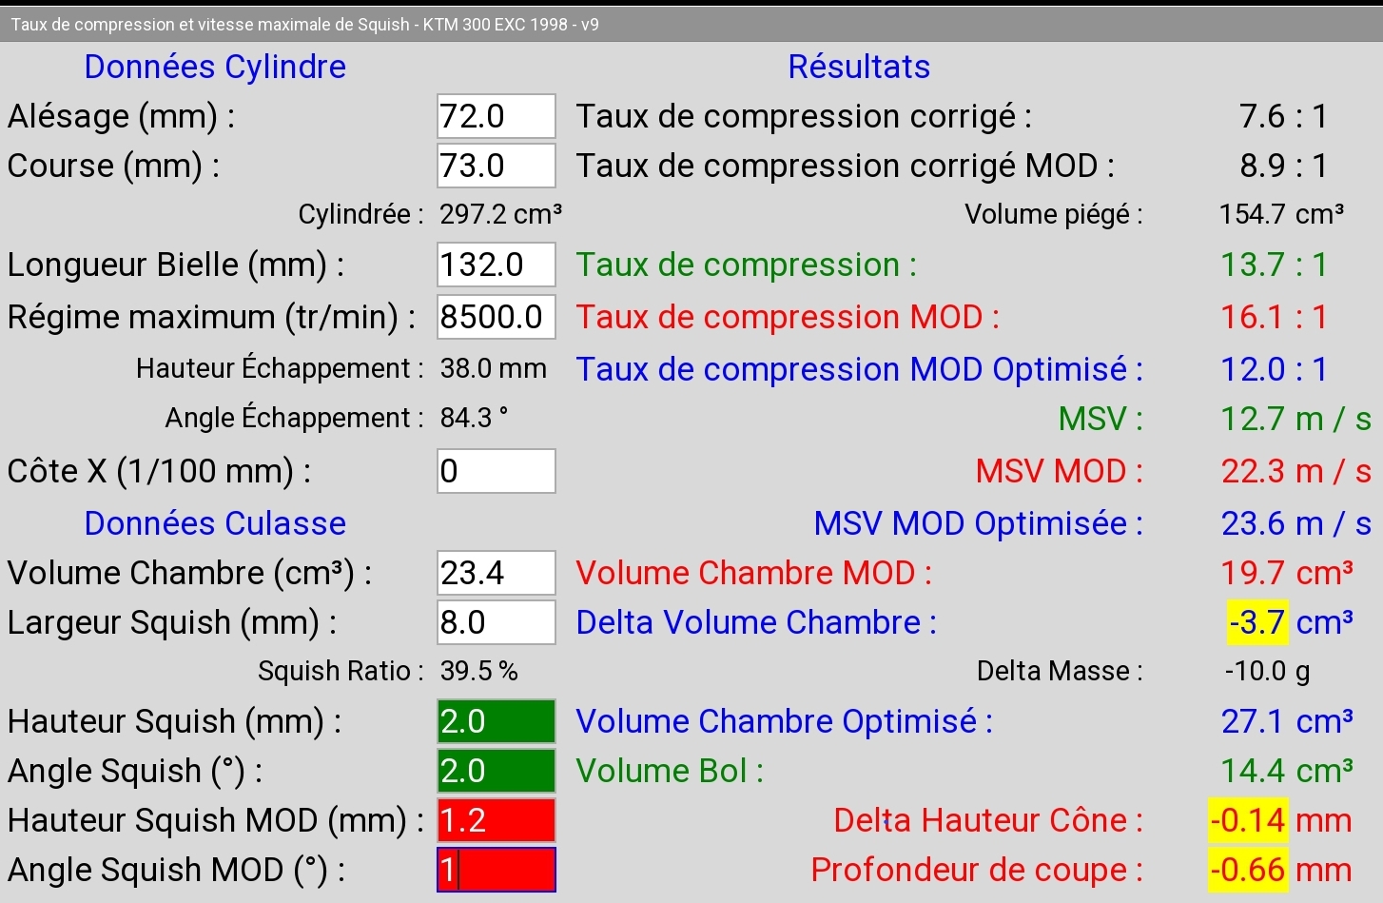Click the yellow Profondeur de coupe value

1247,870
